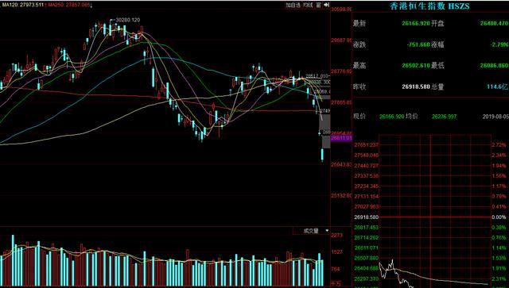Image resolution: width=509 pixels, height=288 pixels.
Task: Click the 加自选 add-to-watchlist button
Action: click(x=293, y=5)
